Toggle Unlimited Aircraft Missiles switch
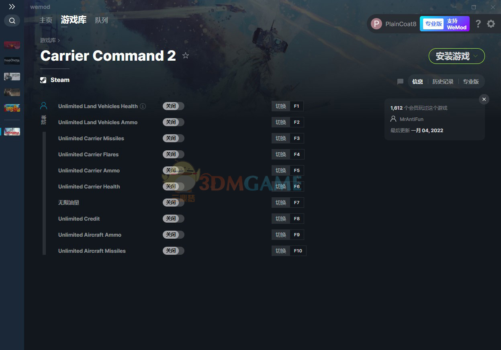The height and width of the screenshot is (350, 501). pyautogui.click(x=174, y=251)
